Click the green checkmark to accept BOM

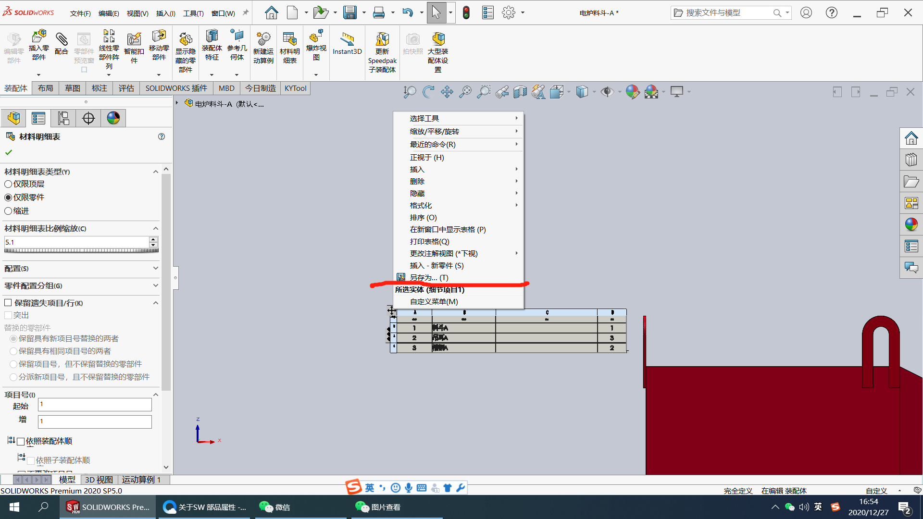pyautogui.click(x=9, y=152)
